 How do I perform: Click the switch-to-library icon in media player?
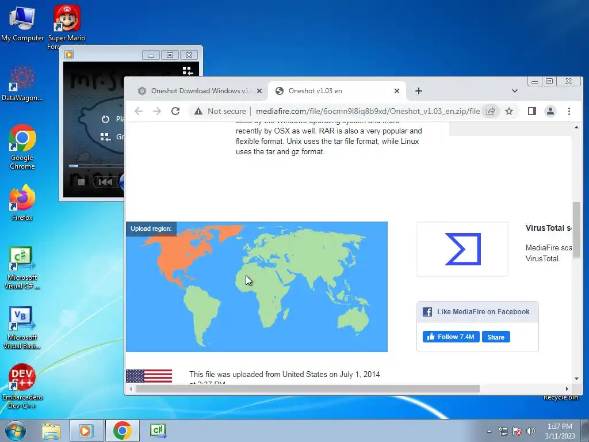point(188,71)
